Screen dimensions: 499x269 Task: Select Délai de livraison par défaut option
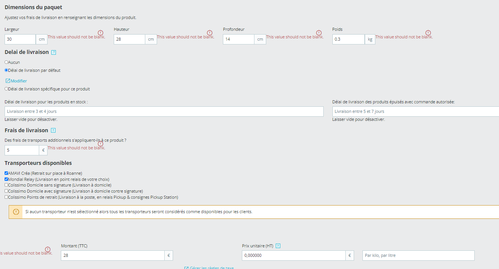tap(6, 70)
